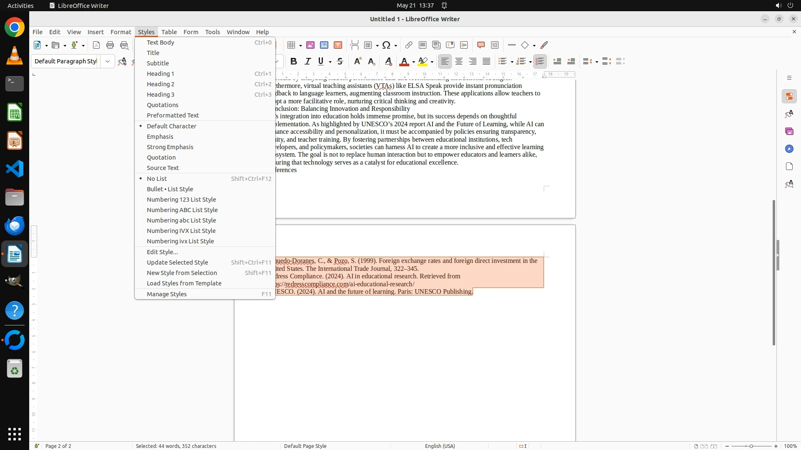Select Numbering 123 List Style entry
Screen dimensions: 801x450
pyautogui.click(x=181, y=200)
